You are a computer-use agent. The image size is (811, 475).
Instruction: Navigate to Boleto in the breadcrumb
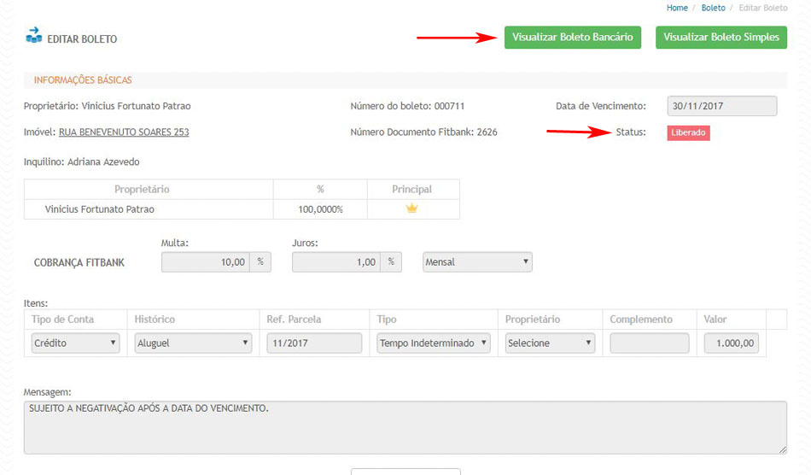pos(713,8)
